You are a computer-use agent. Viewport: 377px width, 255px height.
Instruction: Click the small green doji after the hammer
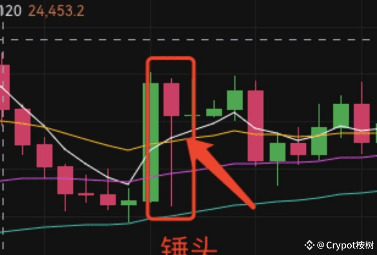192,115
